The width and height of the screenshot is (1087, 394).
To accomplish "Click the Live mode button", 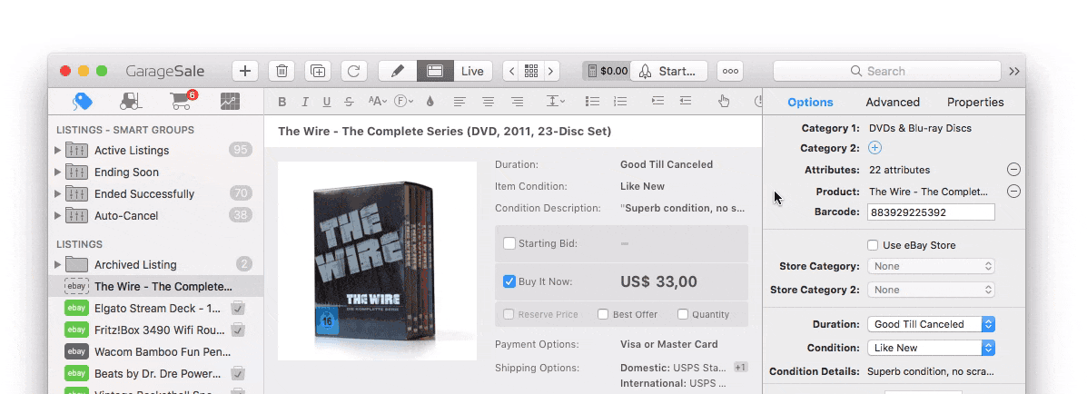I will click(473, 71).
